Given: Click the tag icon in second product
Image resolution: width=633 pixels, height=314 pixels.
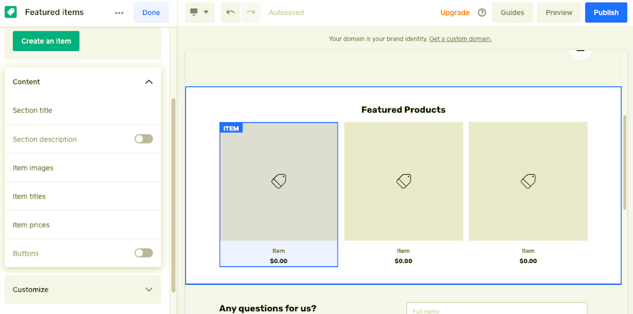Looking at the screenshot, I should (x=404, y=181).
